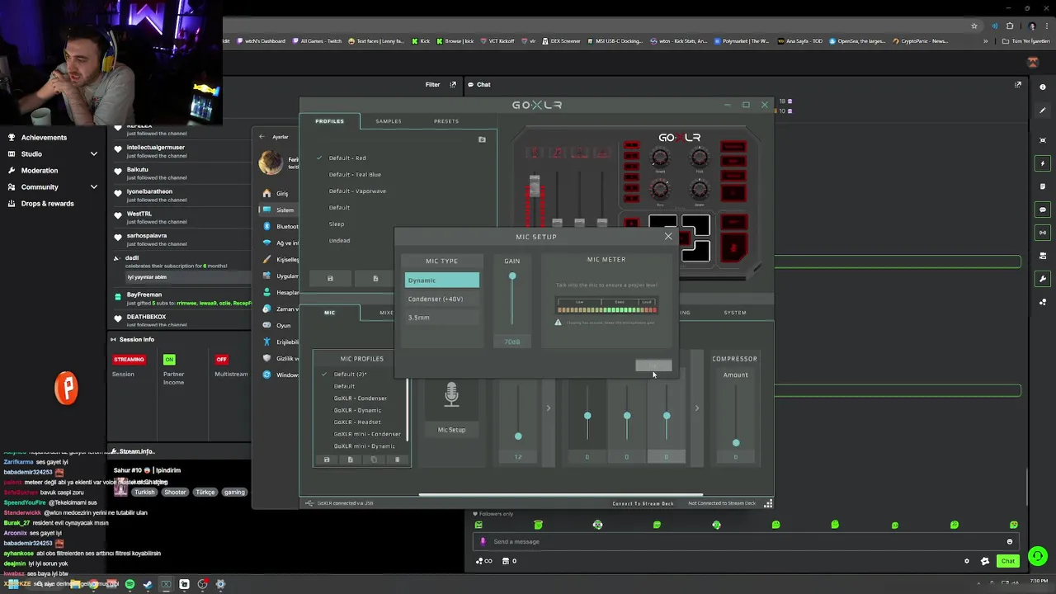The image size is (1056, 594).
Task: Open the Settings gear in taskbar
Action: pos(220,584)
